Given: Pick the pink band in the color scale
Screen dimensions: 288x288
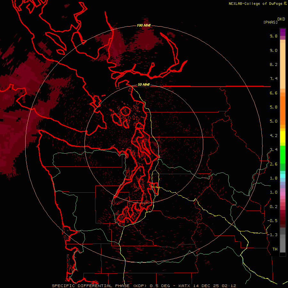Looking at the screenshot, I should coord(283,194).
